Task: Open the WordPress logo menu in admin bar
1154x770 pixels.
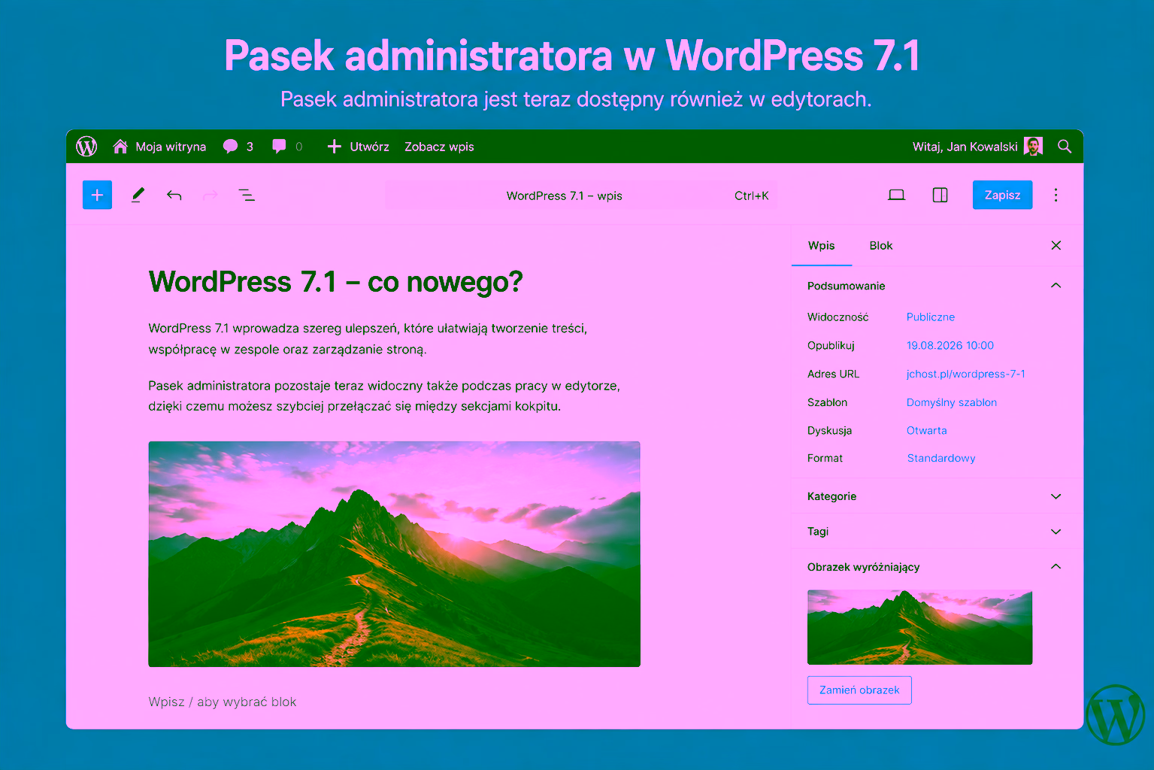Action: pyautogui.click(x=86, y=147)
